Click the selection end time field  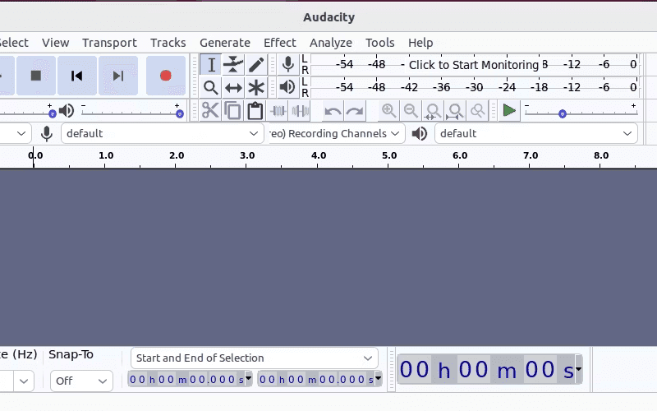[x=316, y=379]
